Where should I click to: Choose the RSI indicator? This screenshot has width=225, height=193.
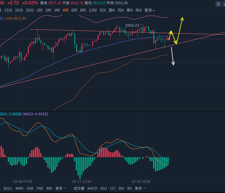121,188
